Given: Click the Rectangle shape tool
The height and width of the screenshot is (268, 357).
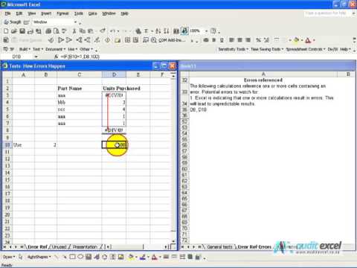Looking at the screenshot, I should point(72,257).
